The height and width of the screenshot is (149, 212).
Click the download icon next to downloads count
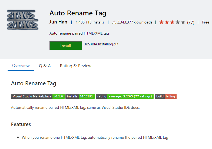[x=114, y=22]
